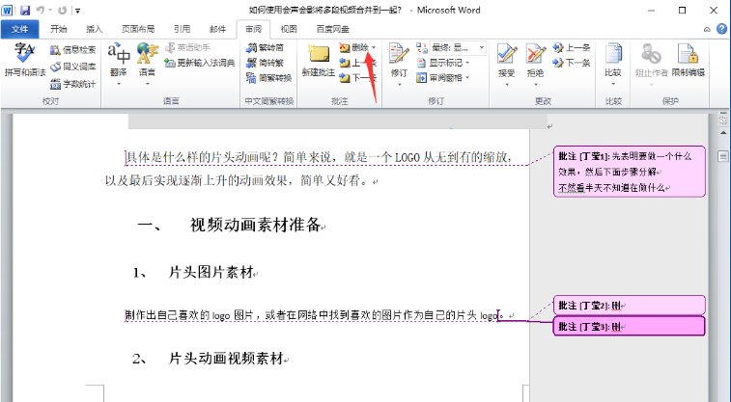
Task: Collapse the ribbon with the caret icon
Action: (x=707, y=29)
